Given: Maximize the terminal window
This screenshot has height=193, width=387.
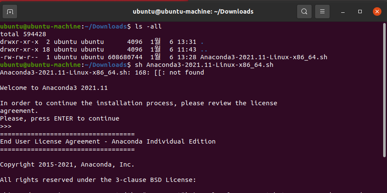Looking at the screenshot, I should (x=360, y=12).
